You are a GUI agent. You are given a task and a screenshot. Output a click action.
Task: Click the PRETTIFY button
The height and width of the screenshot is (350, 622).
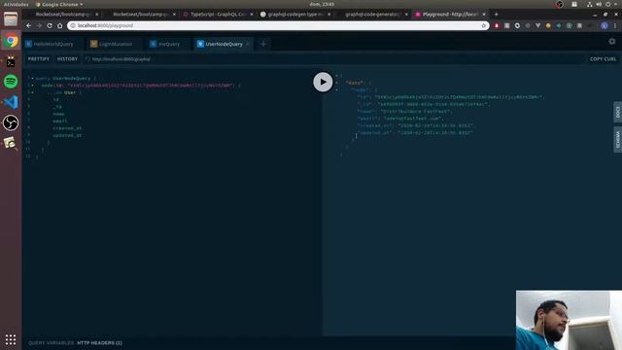point(39,59)
